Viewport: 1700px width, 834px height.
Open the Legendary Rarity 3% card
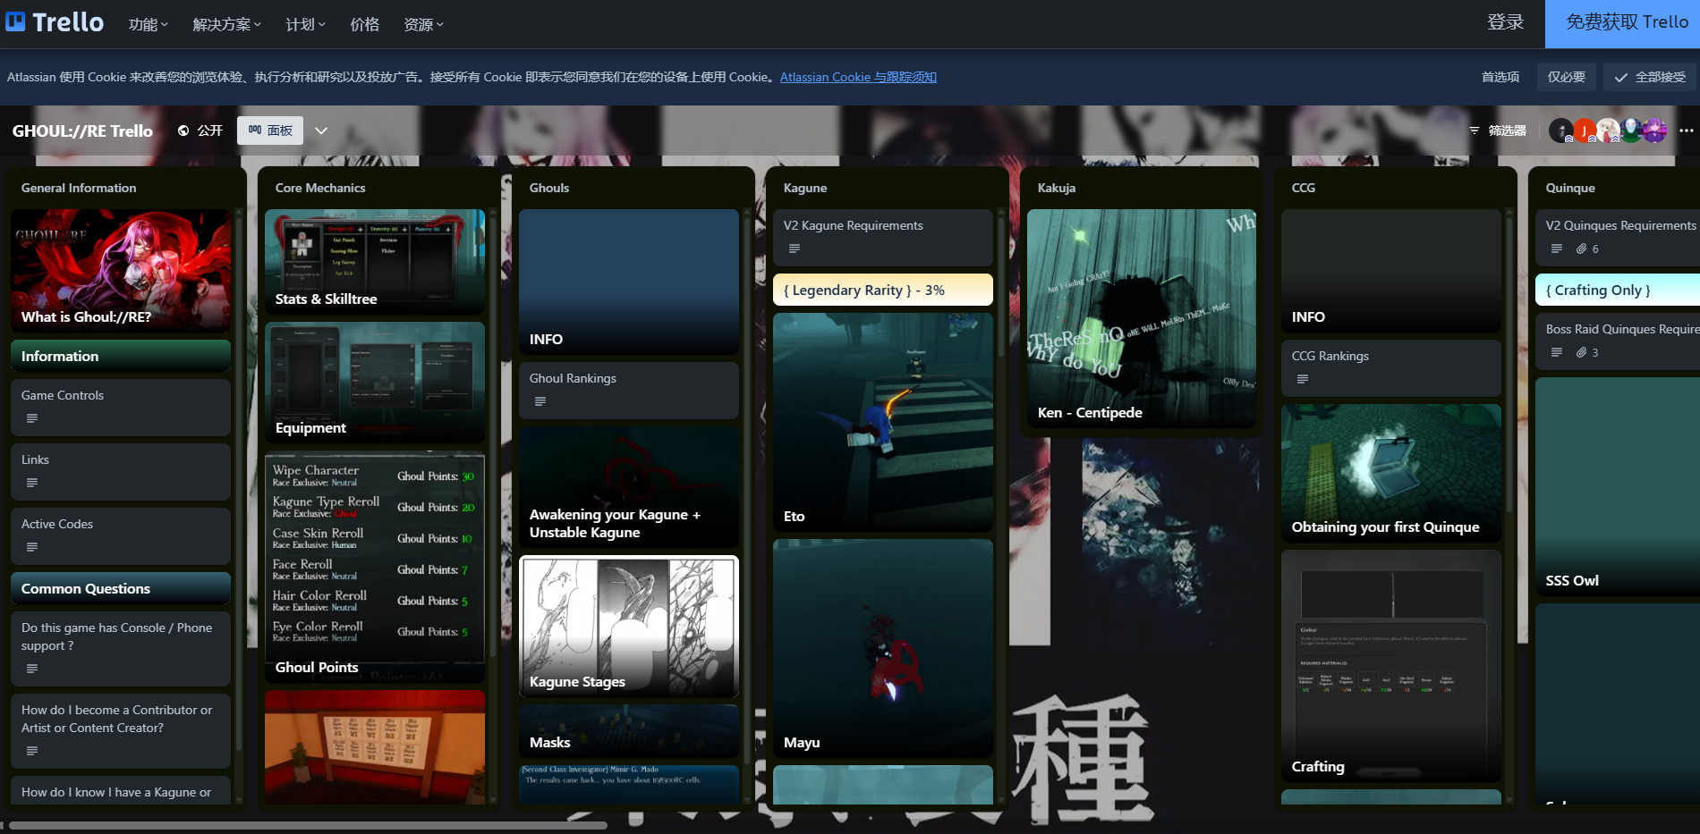pyautogui.click(x=883, y=290)
